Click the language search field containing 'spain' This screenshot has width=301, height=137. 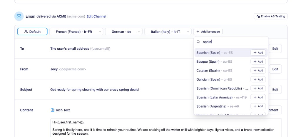tap(231, 42)
